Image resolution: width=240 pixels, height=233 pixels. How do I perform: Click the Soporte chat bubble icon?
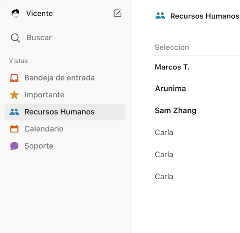point(14,146)
